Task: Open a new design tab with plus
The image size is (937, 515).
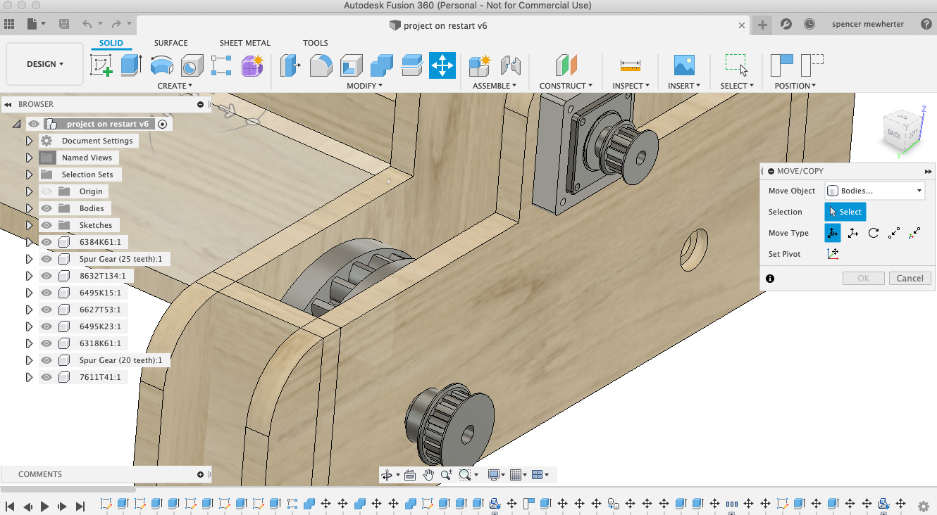Action: (762, 25)
